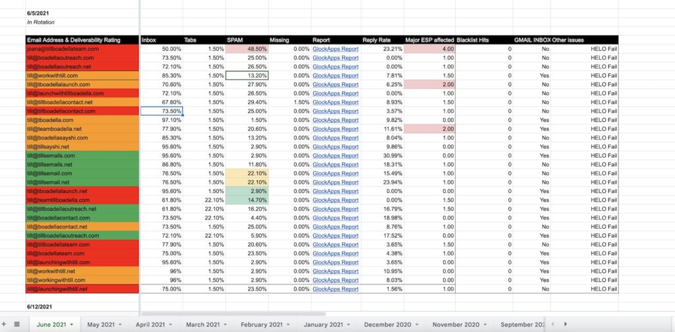The image size is (675, 332).
Task: Switch to the June 2021 sheet tab
Action: (x=51, y=325)
